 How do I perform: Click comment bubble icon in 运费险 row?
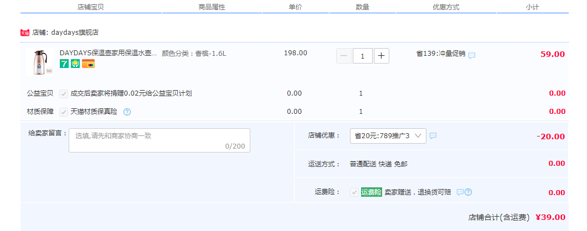pos(460,192)
